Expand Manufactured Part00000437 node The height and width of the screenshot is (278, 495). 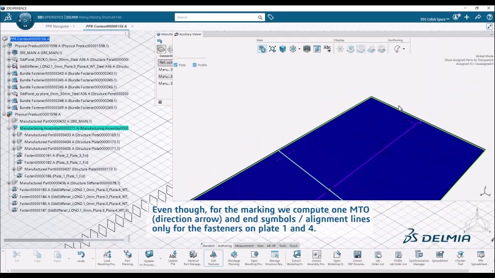(x=14, y=169)
